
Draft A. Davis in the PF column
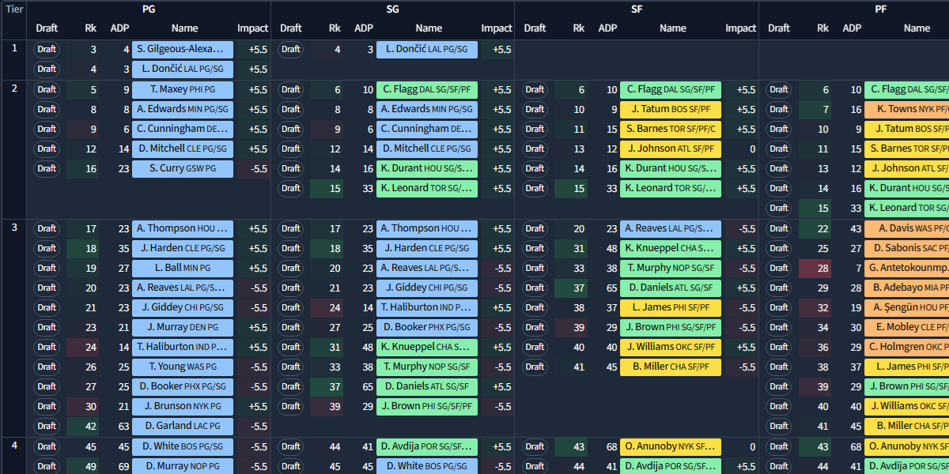[x=779, y=229]
